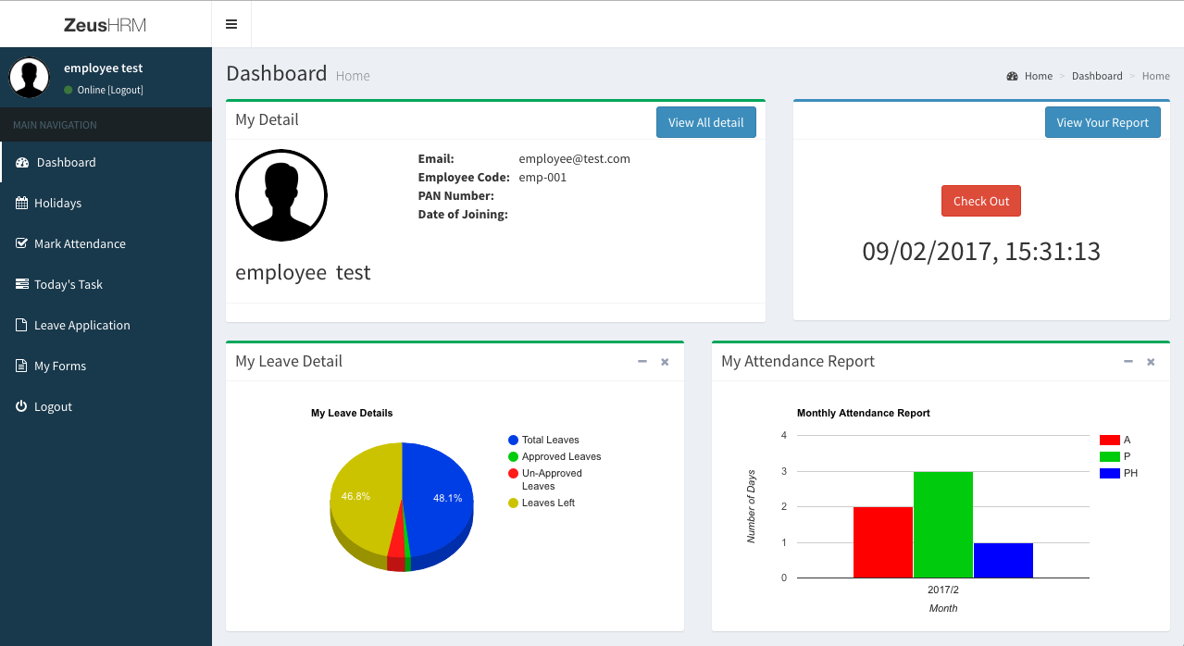Click the red Un-Approved Leaves legend swatch

(513, 473)
